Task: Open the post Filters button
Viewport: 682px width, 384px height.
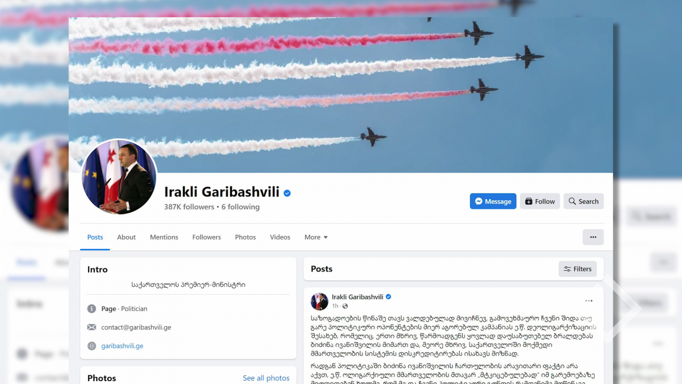Action: click(x=577, y=269)
